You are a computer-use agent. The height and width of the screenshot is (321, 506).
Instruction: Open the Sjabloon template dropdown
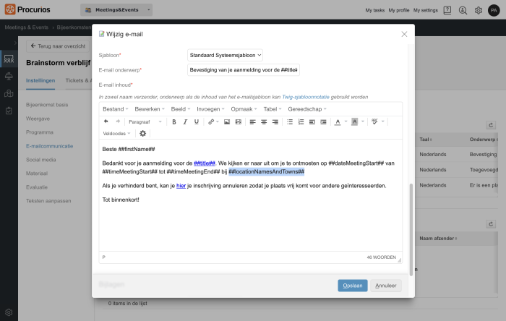(x=225, y=55)
